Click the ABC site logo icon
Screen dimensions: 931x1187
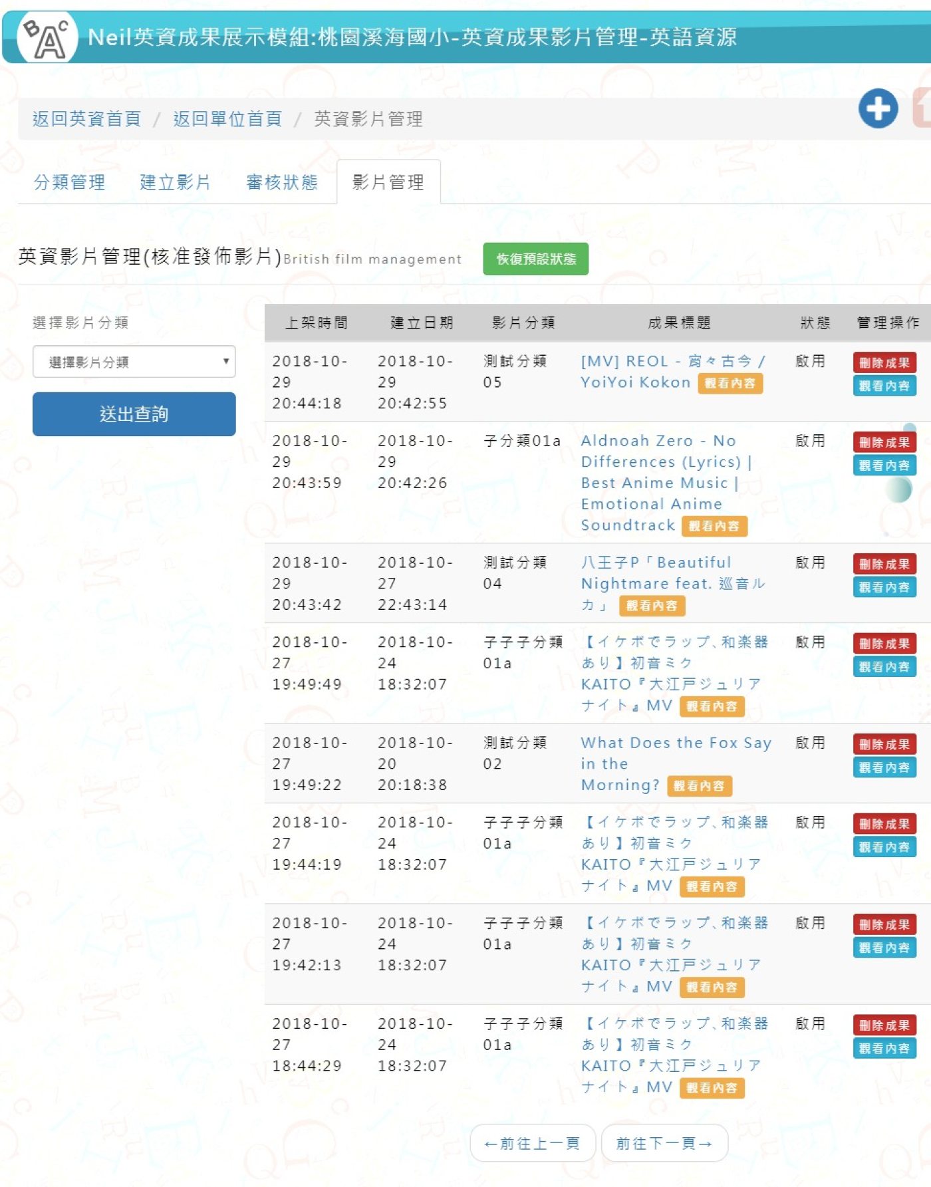tap(47, 38)
